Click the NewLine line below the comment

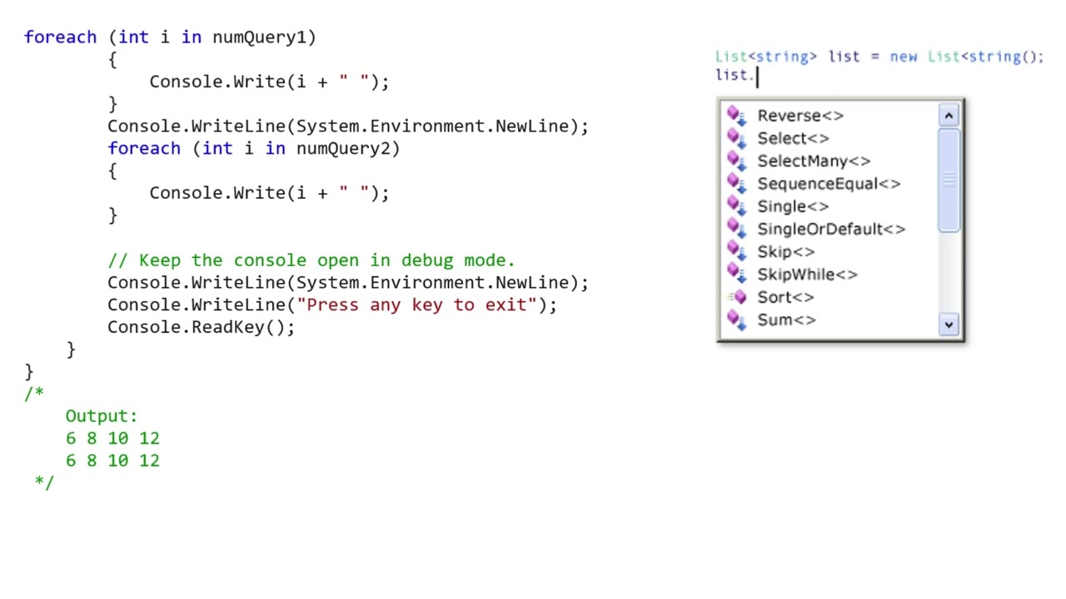(x=348, y=283)
